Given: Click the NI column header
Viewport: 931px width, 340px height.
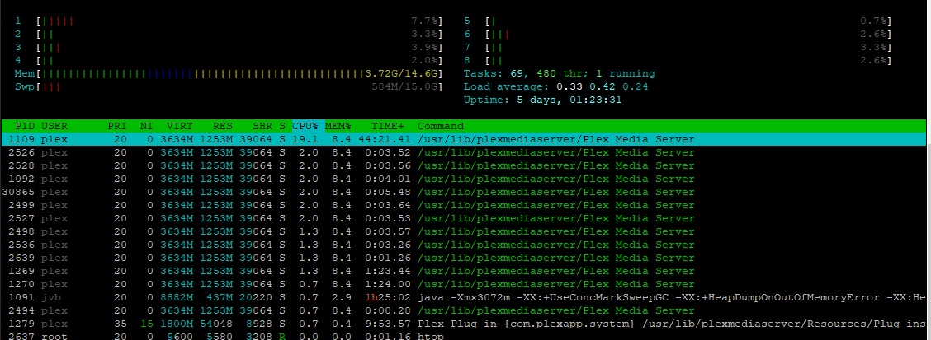Looking at the screenshot, I should point(147,126).
